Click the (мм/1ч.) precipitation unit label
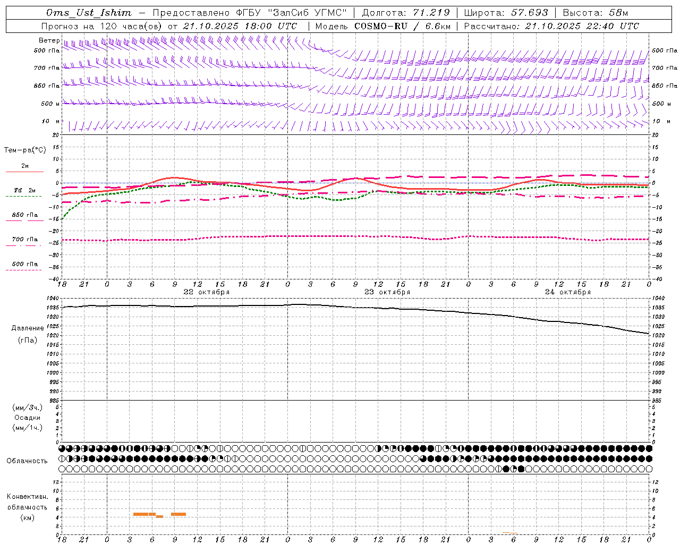 click(28, 428)
